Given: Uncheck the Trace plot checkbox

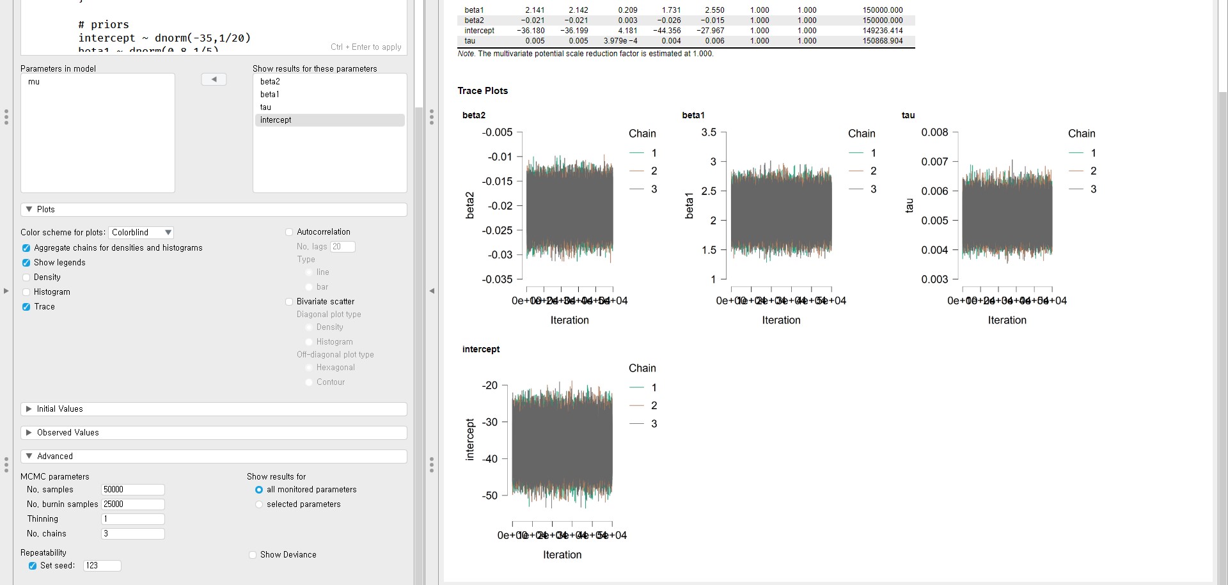Looking at the screenshot, I should coord(26,307).
